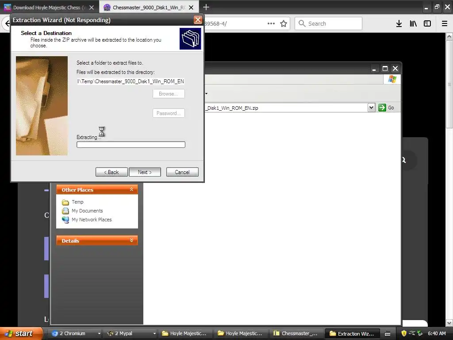This screenshot has height=340, width=453.
Task: Switch to Download Hoyle Majestic Chess tab
Action: [x=49, y=7]
